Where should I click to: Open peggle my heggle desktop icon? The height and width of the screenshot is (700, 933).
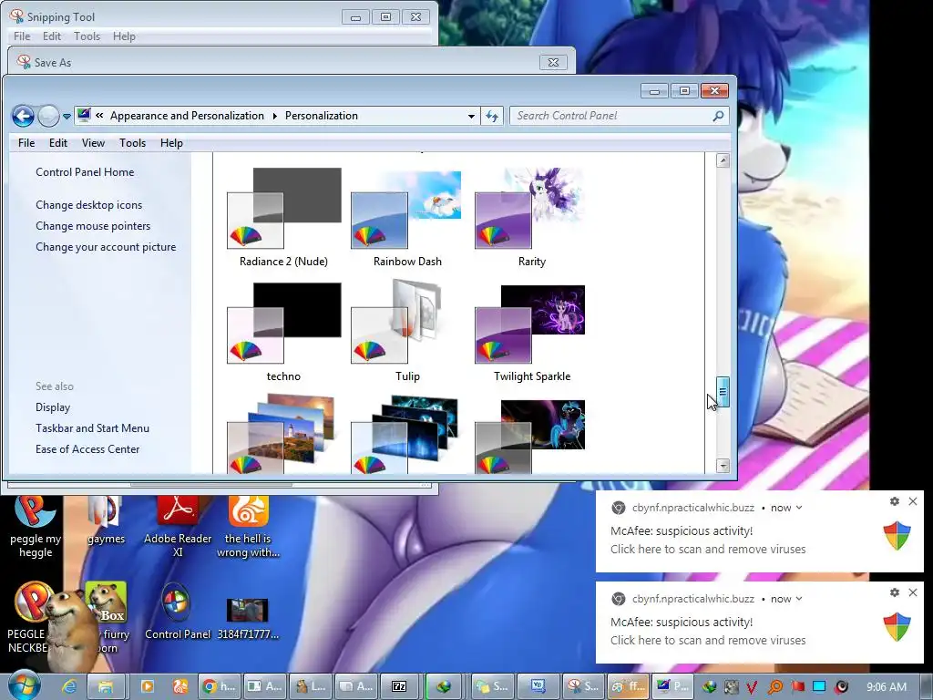[x=36, y=527]
